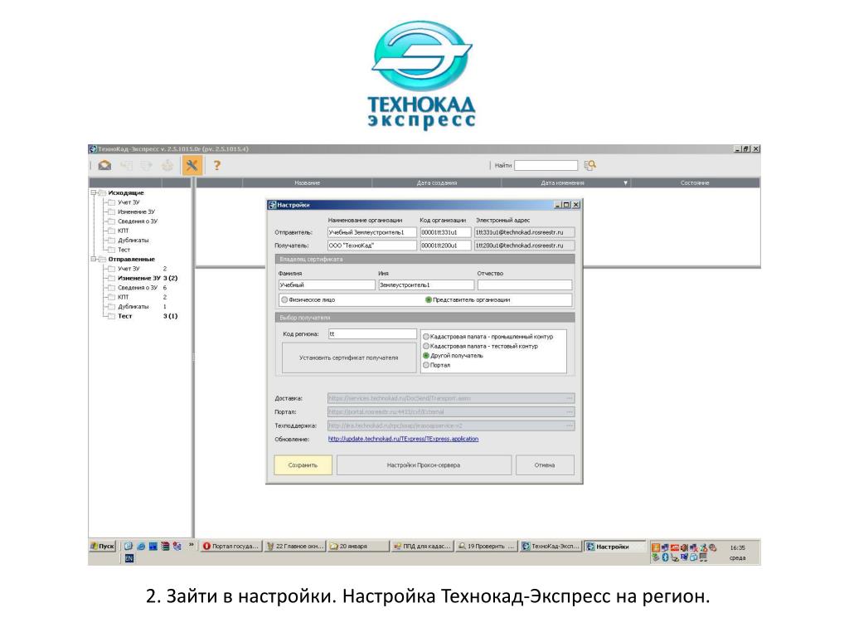The height and width of the screenshot is (637, 849).
Task: Switch to ППД для кадас... taskbar item
Action: [x=422, y=546]
